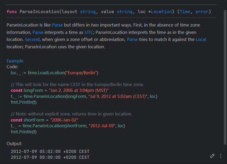This screenshot has height=164, width=227.
Task: Click the Time return type in signature
Action: (x=185, y=12)
